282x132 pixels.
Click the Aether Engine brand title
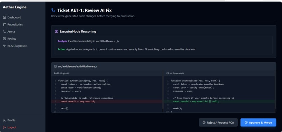15,7
